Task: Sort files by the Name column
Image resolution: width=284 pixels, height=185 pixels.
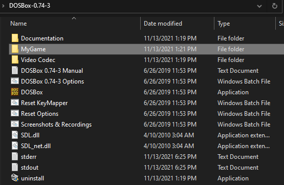Action: [18, 24]
